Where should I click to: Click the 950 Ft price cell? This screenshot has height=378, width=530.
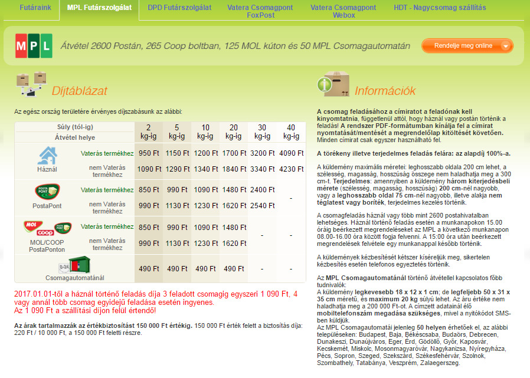point(149,153)
